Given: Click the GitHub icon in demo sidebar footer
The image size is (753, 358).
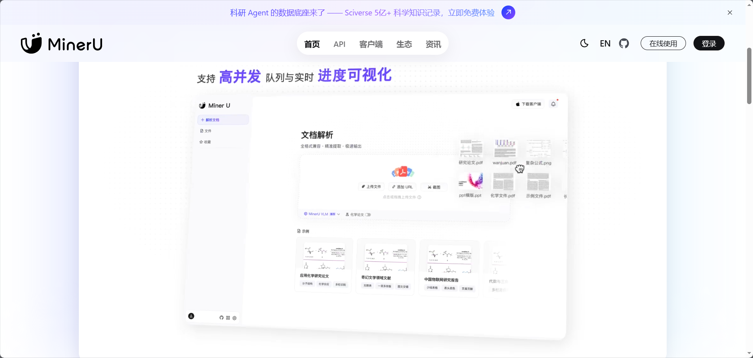Looking at the screenshot, I should point(222,317).
